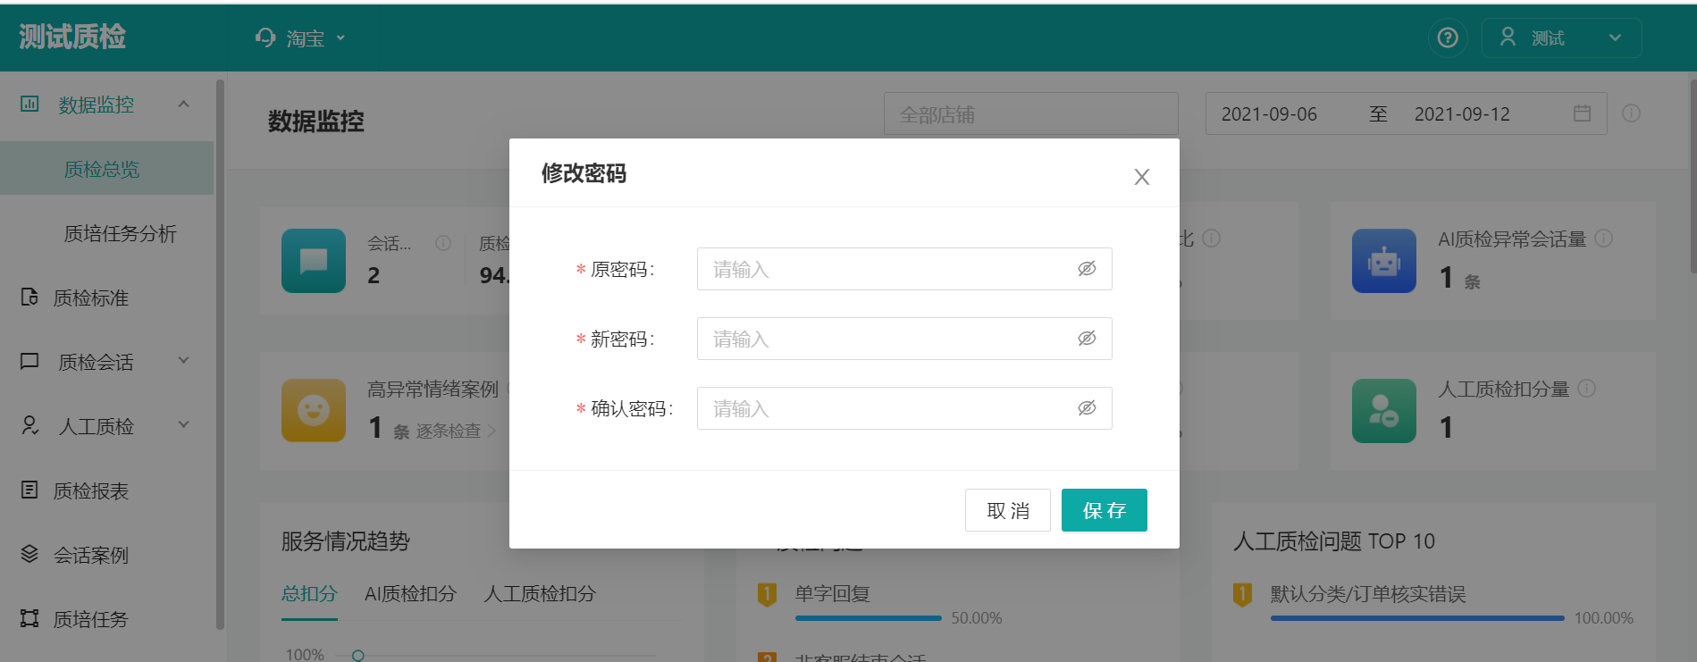Screen dimensions: 1697x662
Task: Click the blue robot AI质检 icon
Action: point(1384,261)
